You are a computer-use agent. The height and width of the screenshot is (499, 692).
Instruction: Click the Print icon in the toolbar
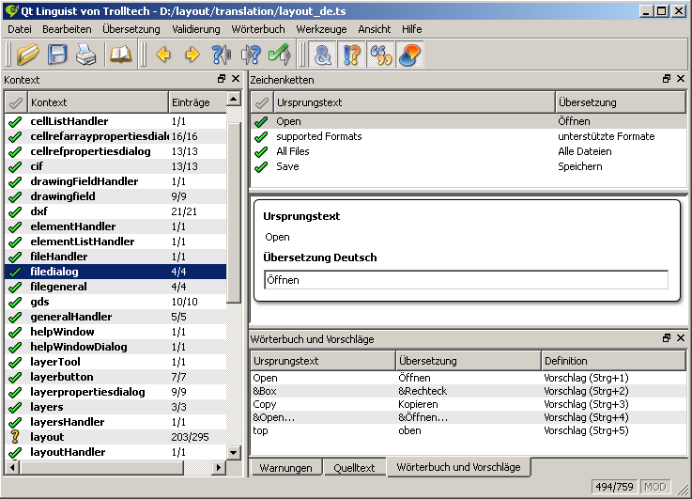pyautogui.click(x=85, y=55)
